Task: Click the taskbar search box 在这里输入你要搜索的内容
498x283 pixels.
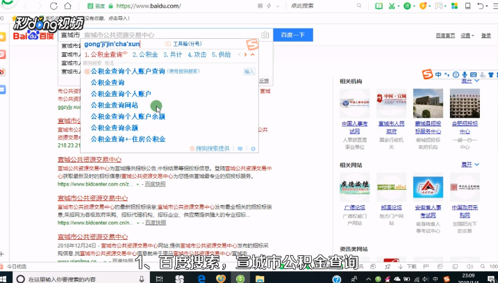Action: pyautogui.click(x=81, y=280)
